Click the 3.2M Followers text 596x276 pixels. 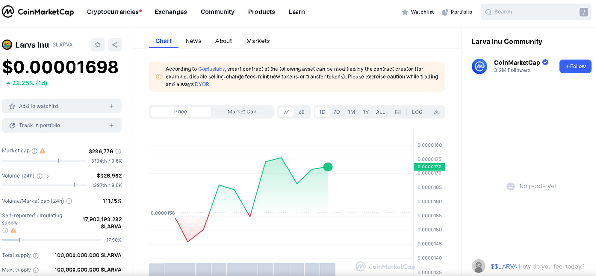coord(512,70)
